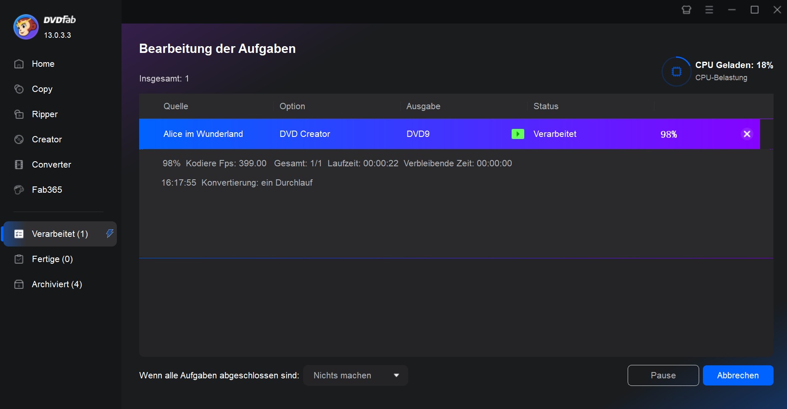
Task: Click the Quelle column header
Action: click(x=176, y=106)
